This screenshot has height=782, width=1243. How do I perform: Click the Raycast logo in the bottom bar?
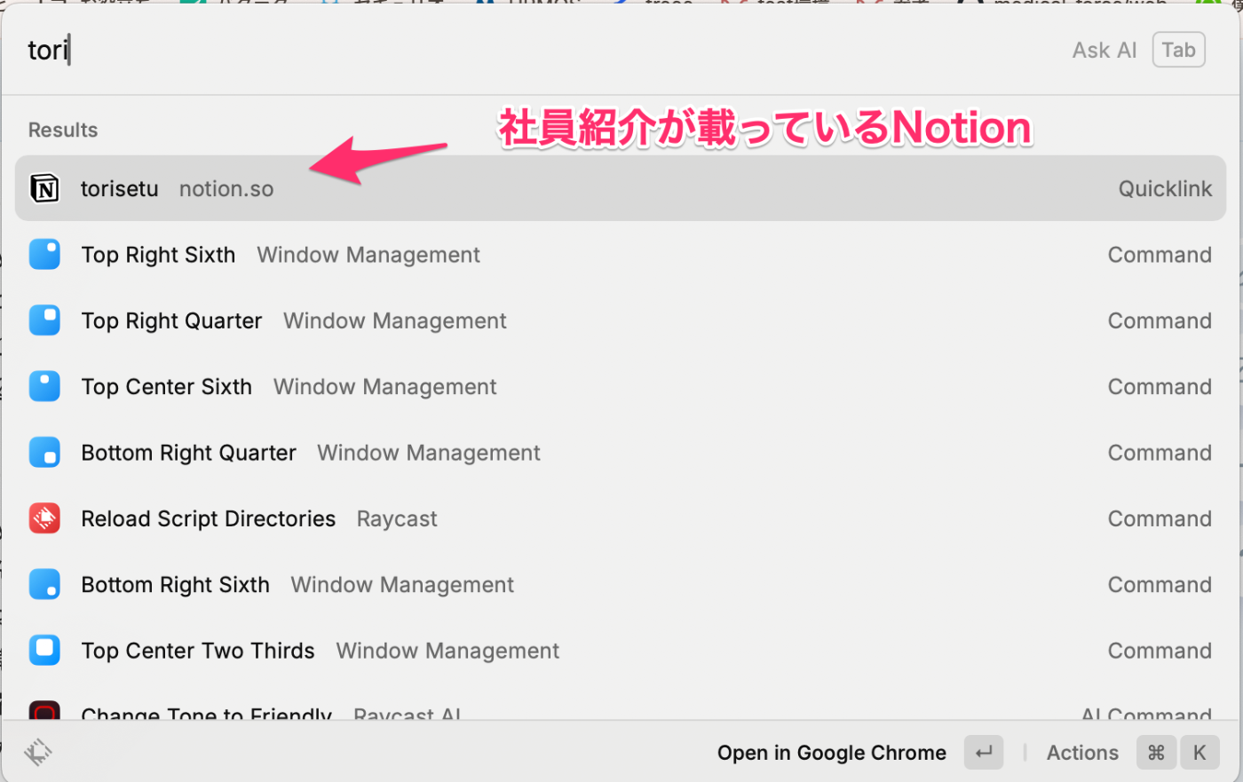[38, 753]
